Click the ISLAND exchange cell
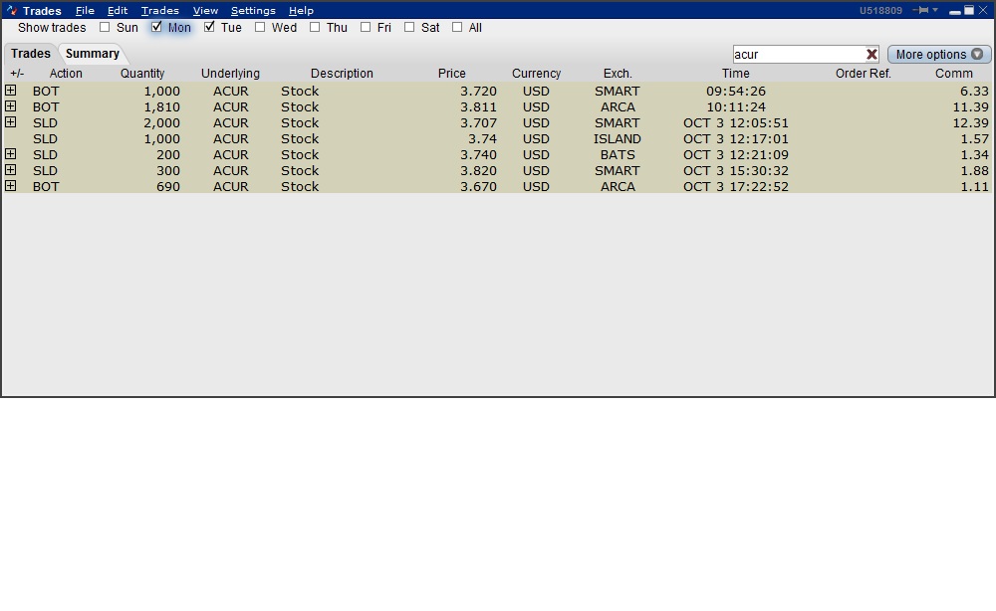The image size is (996, 611). [x=618, y=139]
